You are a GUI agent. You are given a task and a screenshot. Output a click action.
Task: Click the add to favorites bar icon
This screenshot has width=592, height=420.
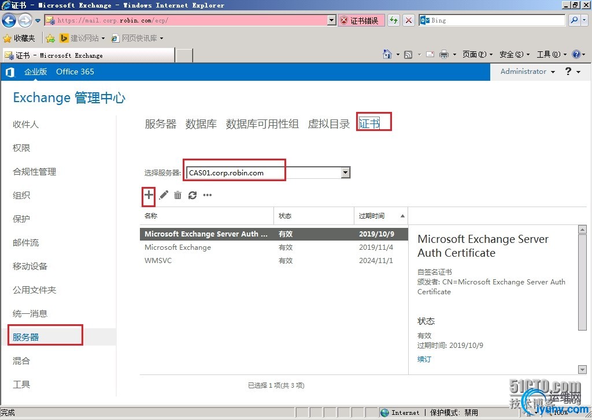click(50, 38)
